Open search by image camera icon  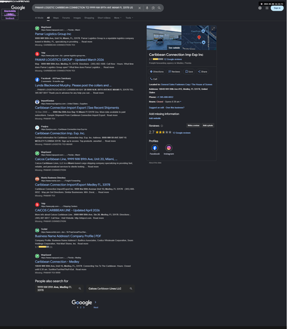point(153,8)
